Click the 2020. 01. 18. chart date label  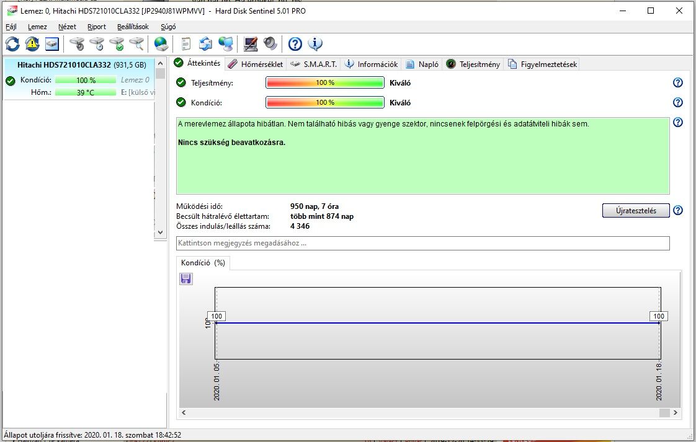coord(659,382)
